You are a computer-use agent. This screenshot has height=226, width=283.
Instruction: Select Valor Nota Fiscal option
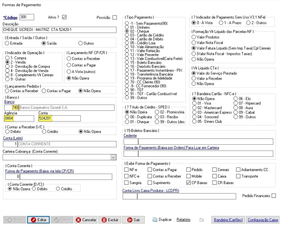pyautogui.click(x=194, y=43)
